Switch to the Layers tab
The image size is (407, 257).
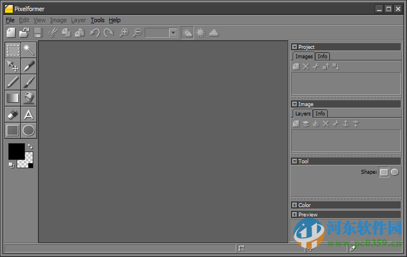pos(303,114)
